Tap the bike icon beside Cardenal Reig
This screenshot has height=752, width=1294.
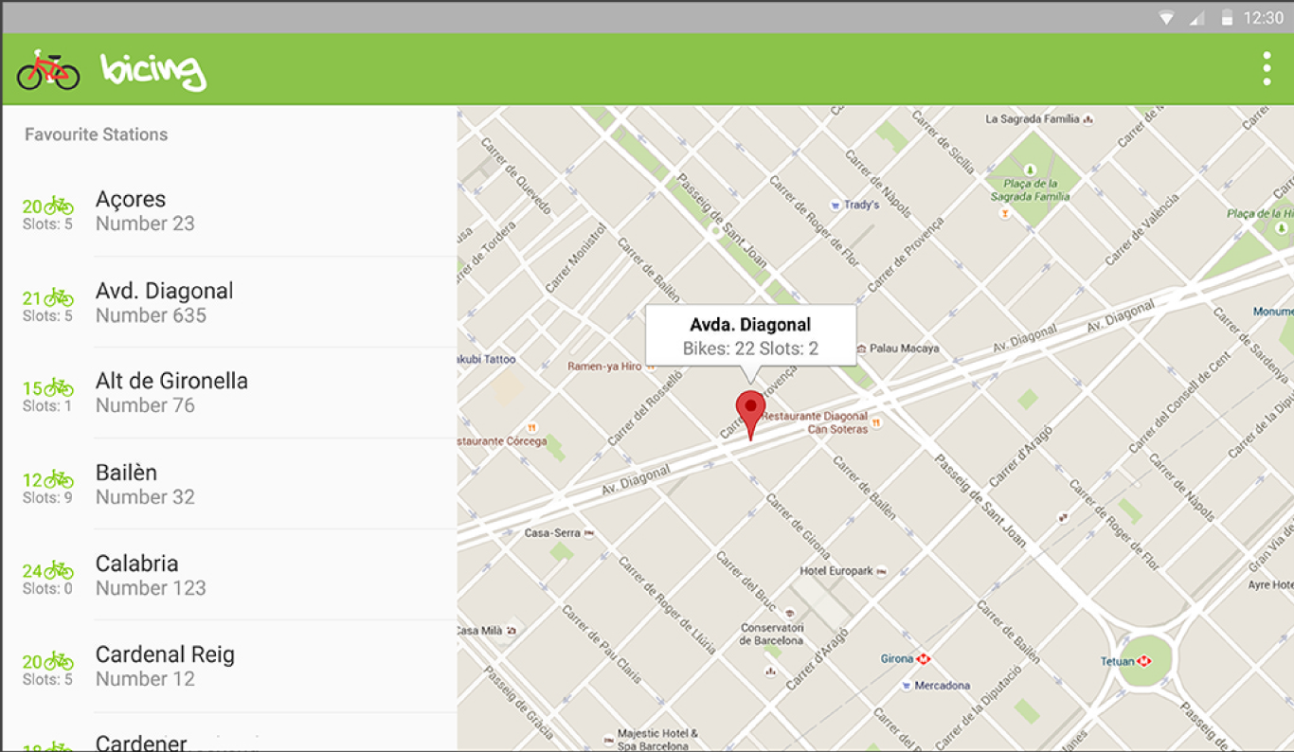[x=59, y=661]
